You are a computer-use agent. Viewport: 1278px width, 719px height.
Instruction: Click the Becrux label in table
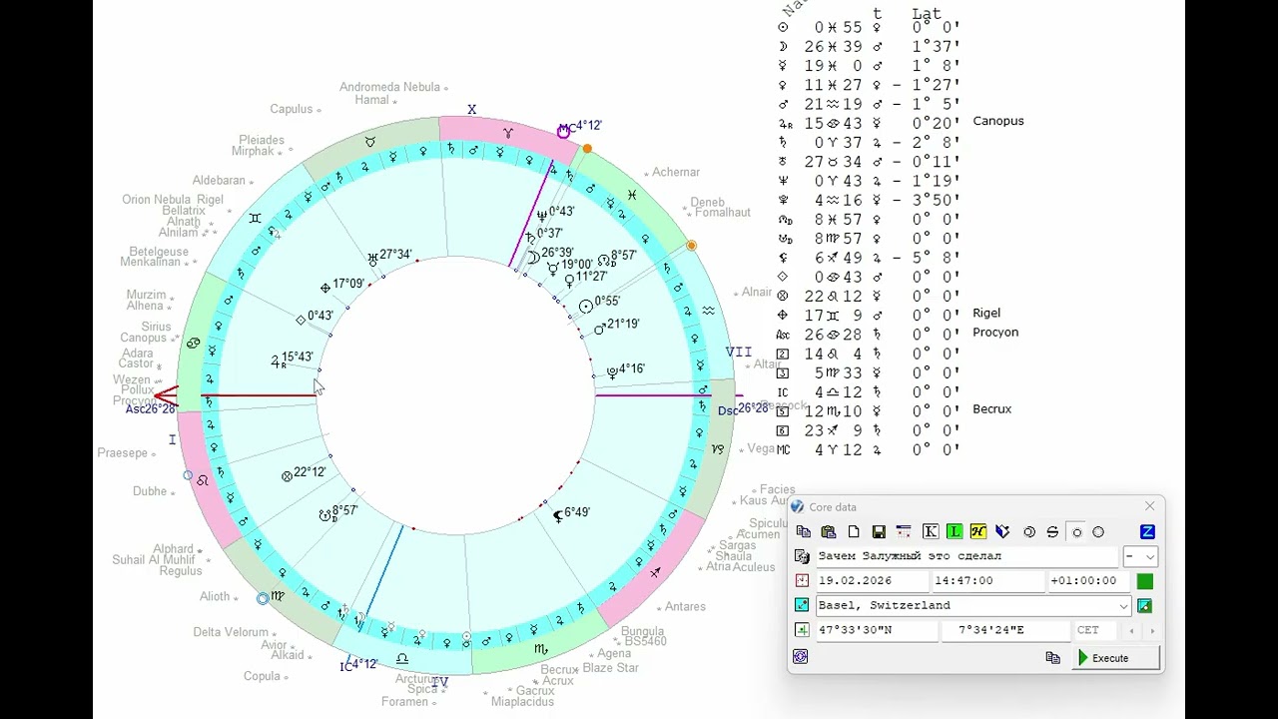point(992,409)
